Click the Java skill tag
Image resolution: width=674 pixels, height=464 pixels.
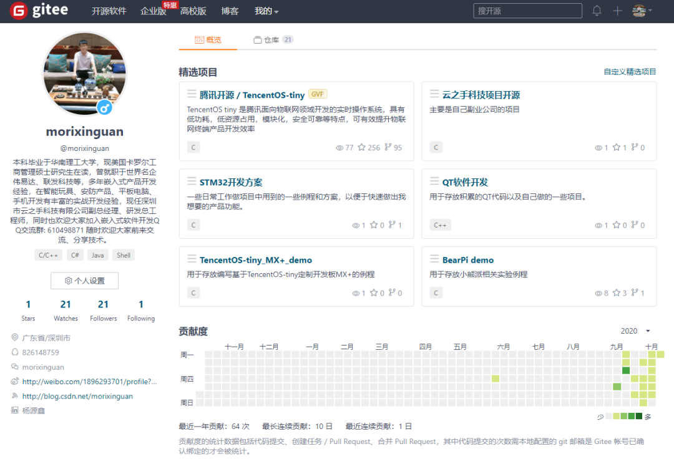[97, 255]
